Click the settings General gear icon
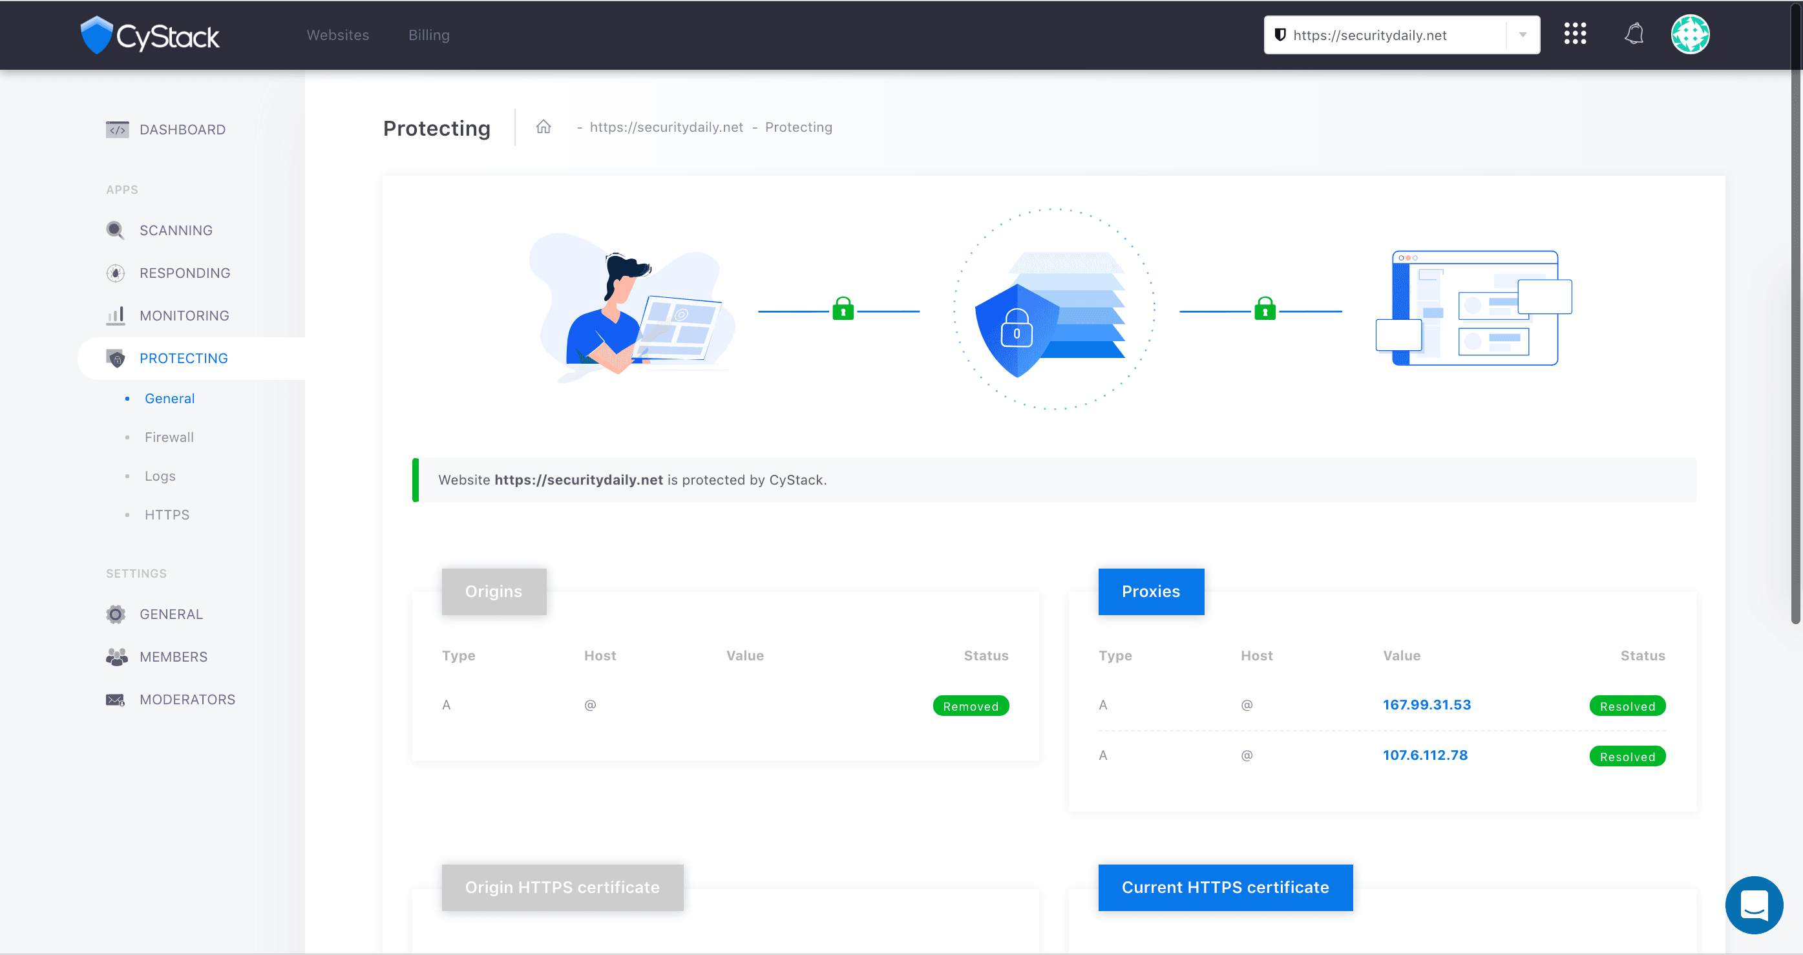1803x955 pixels. [x=116, y=614]
